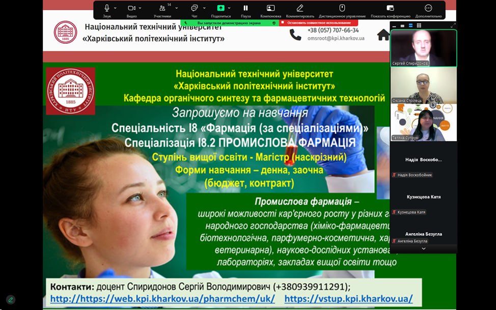Click "Ступінь вищої освіти - Магістр" line

tap(249, 157)
